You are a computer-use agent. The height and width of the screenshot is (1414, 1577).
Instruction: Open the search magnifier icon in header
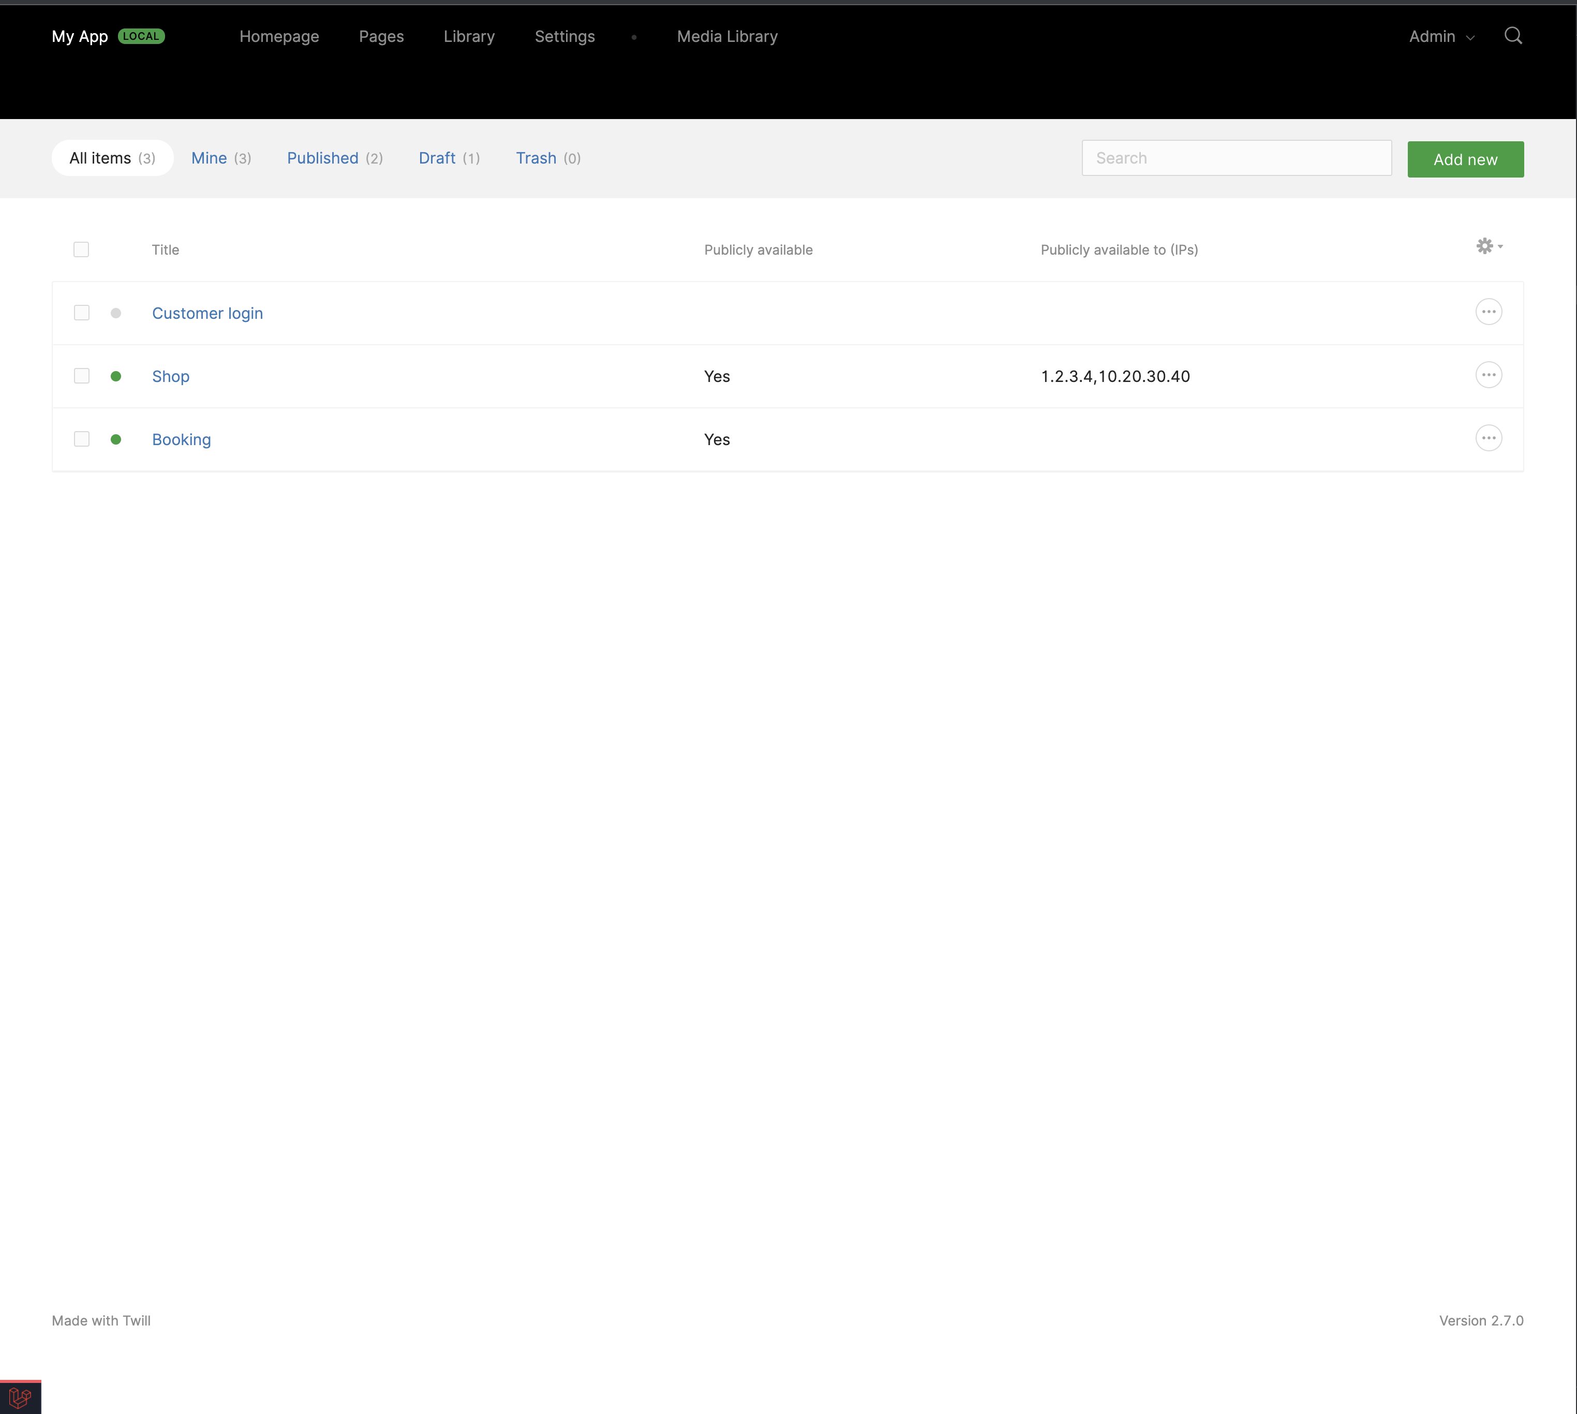coord(1512,36)
